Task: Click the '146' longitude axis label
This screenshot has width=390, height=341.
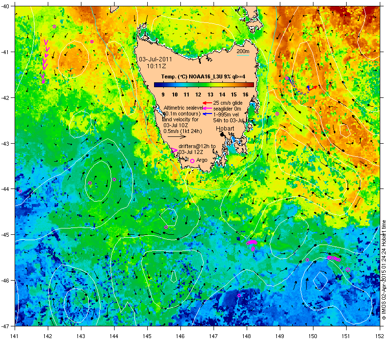Action: tap(180, 336)
